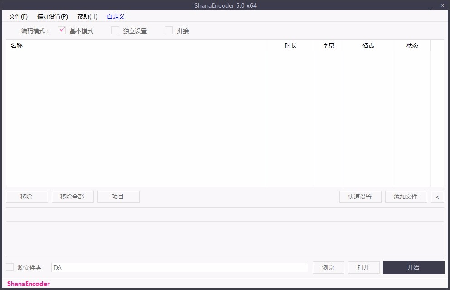Click the ShanaEncoder logo text
The width and height of the screenshot is (450, 290).
click(x=28, y=284)
